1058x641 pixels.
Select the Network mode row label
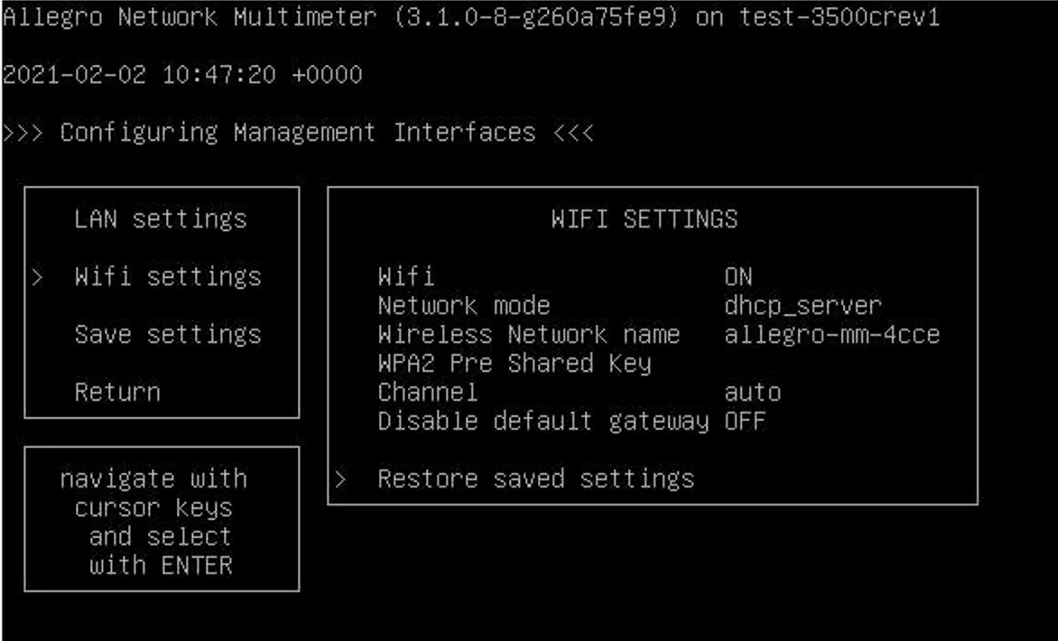point(463,305)
